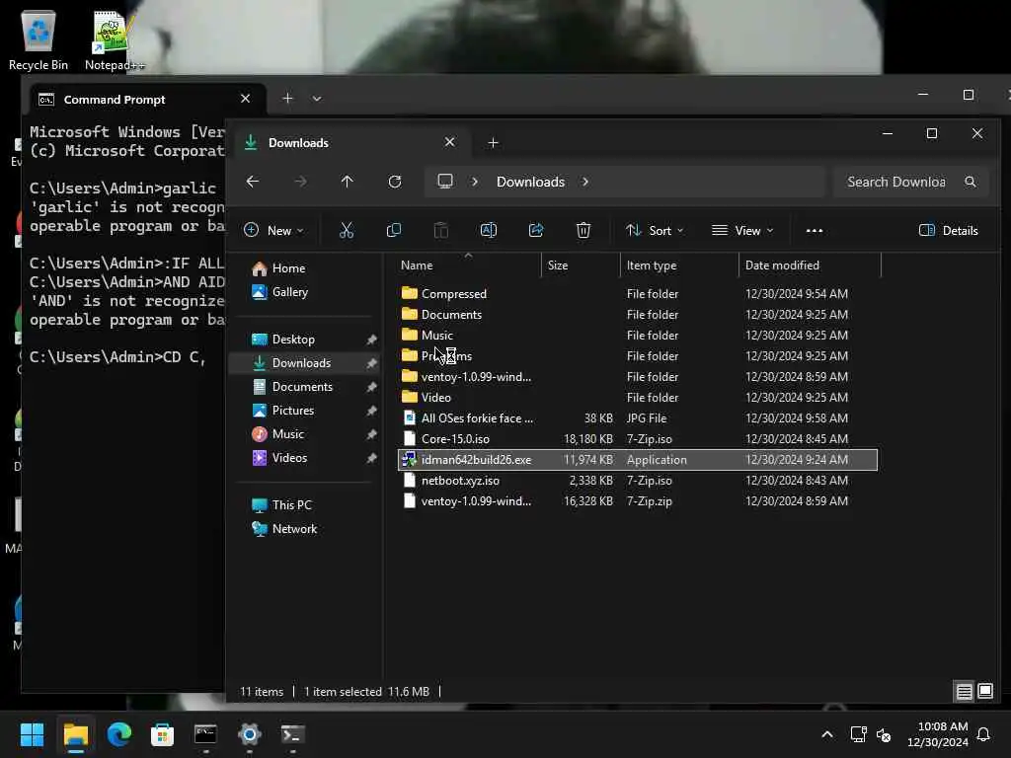Refresh the Downloads folder view
This screenshot has width=1011, height=758.
click(395, 182)
